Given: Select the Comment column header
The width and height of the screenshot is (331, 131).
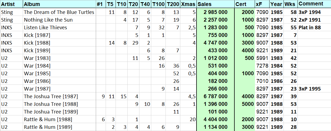Looking at the screenshot, I should pyautogui.click(x=314, y=4).
